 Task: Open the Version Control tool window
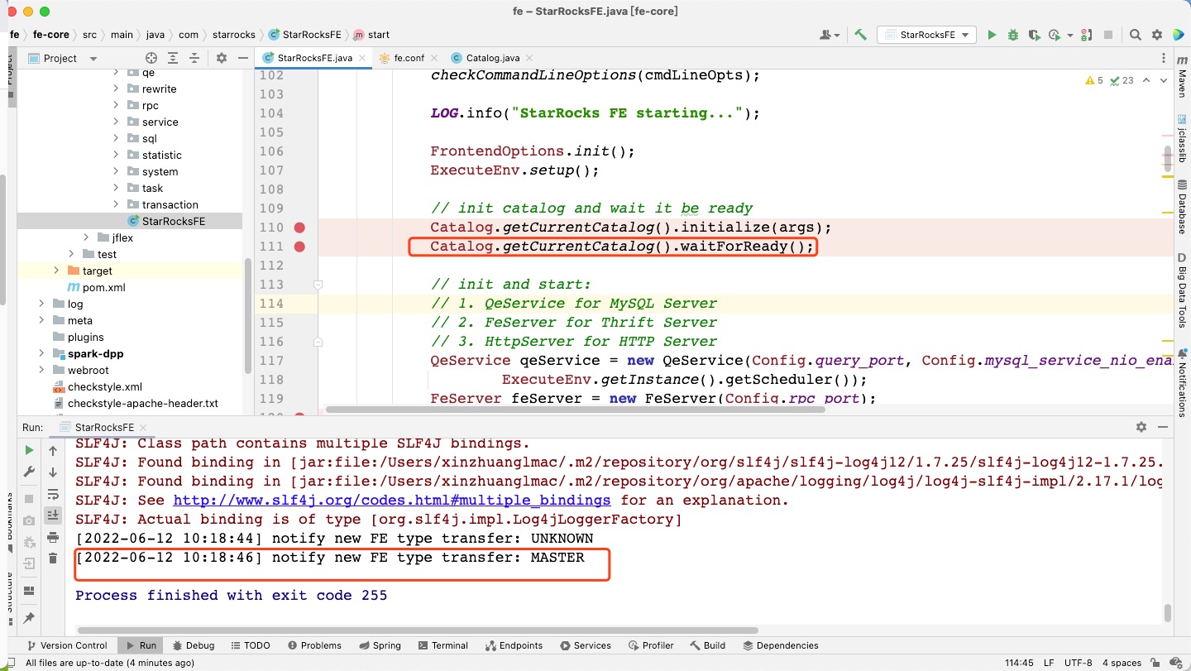coord(66,645)
